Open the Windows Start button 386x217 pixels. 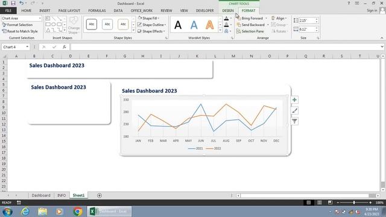(x=7, y=212)
